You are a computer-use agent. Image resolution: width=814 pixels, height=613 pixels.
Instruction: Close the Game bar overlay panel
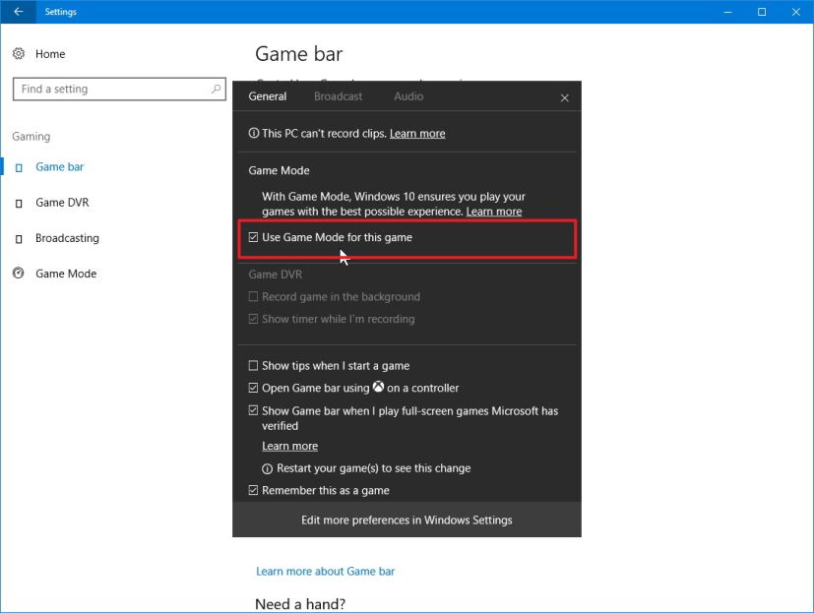pos(565,97)
